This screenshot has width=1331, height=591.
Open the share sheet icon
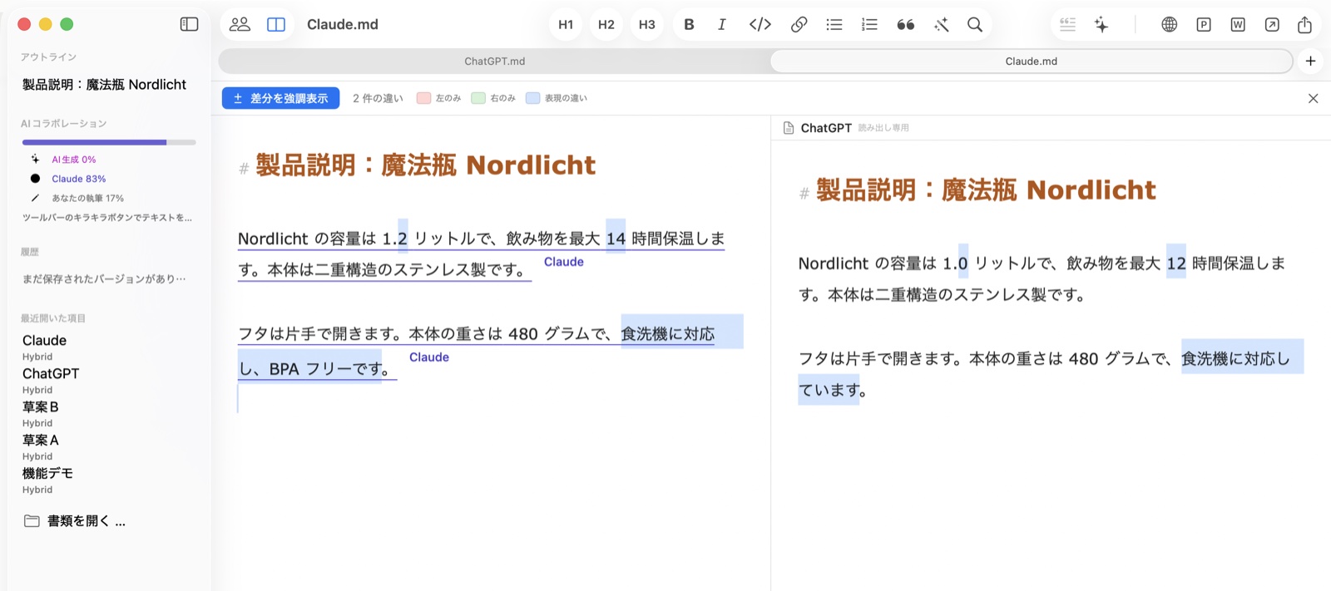pos(1305,24)
